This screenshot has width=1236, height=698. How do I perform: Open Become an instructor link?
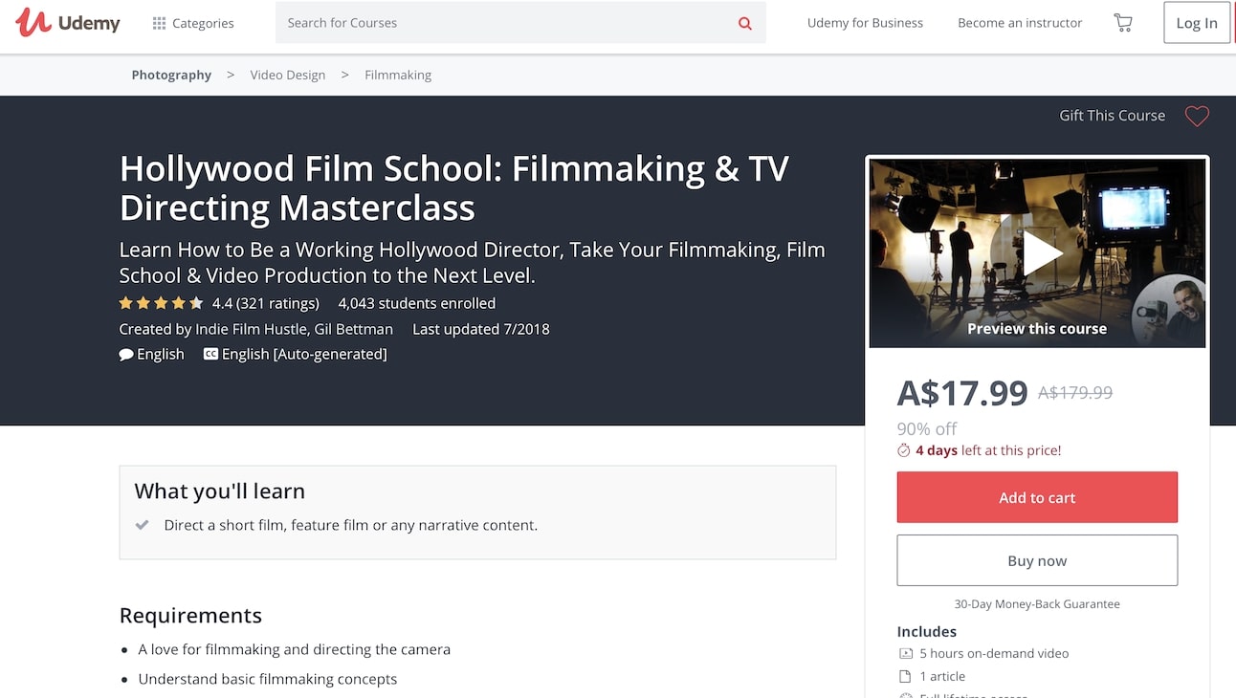pos(1020,23)
